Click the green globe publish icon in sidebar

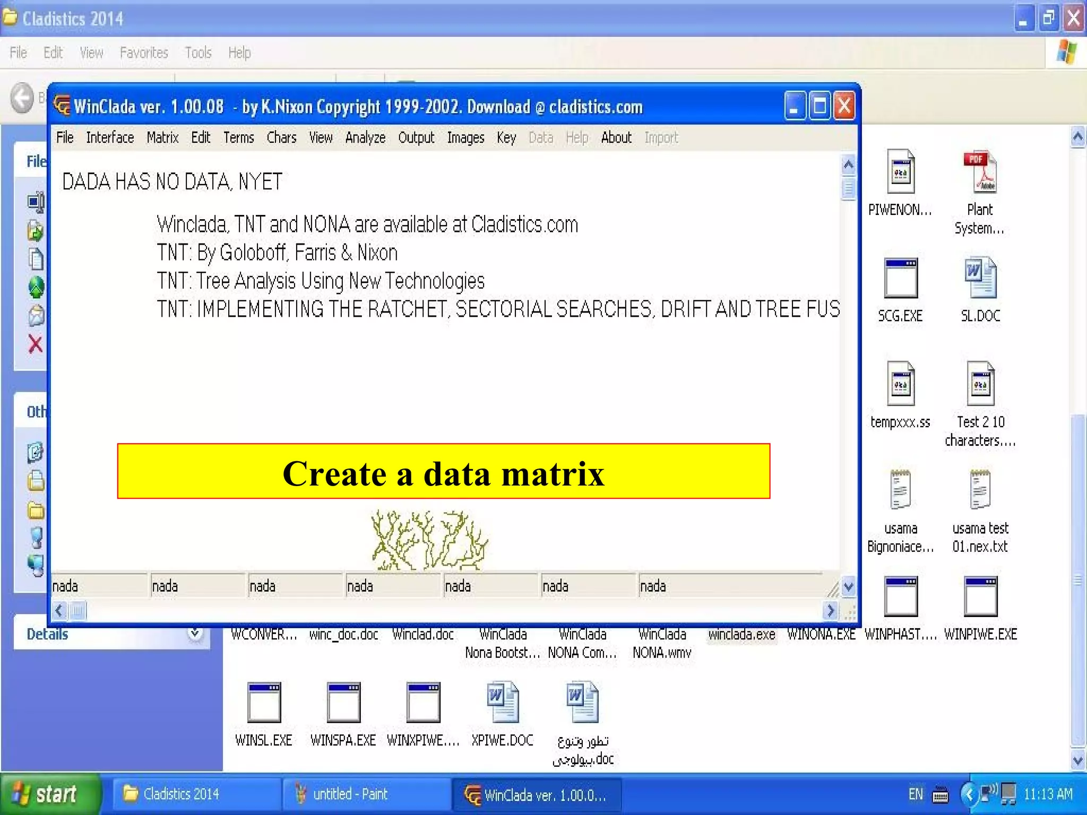[x=36, y=288]
